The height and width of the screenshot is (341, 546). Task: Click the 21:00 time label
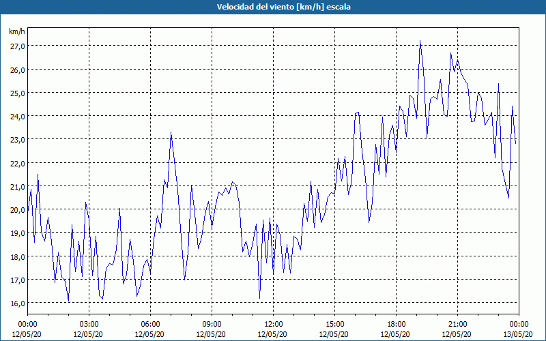point(457,325)
